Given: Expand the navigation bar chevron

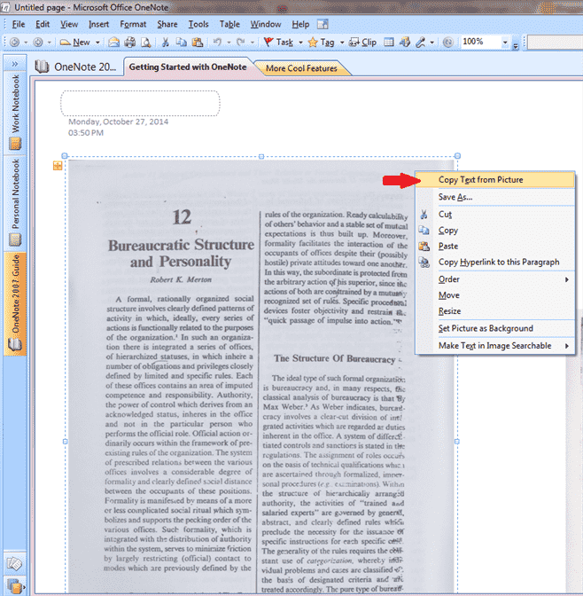Looking at the screenshot, I should click(15, 64).
